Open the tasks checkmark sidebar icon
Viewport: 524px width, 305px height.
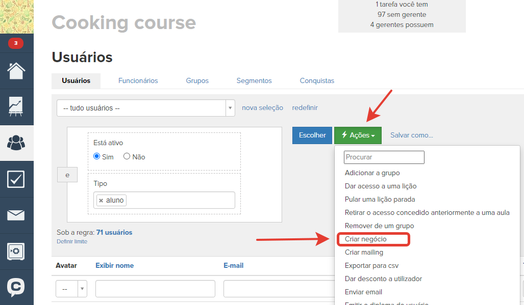(x=16, y=179)
